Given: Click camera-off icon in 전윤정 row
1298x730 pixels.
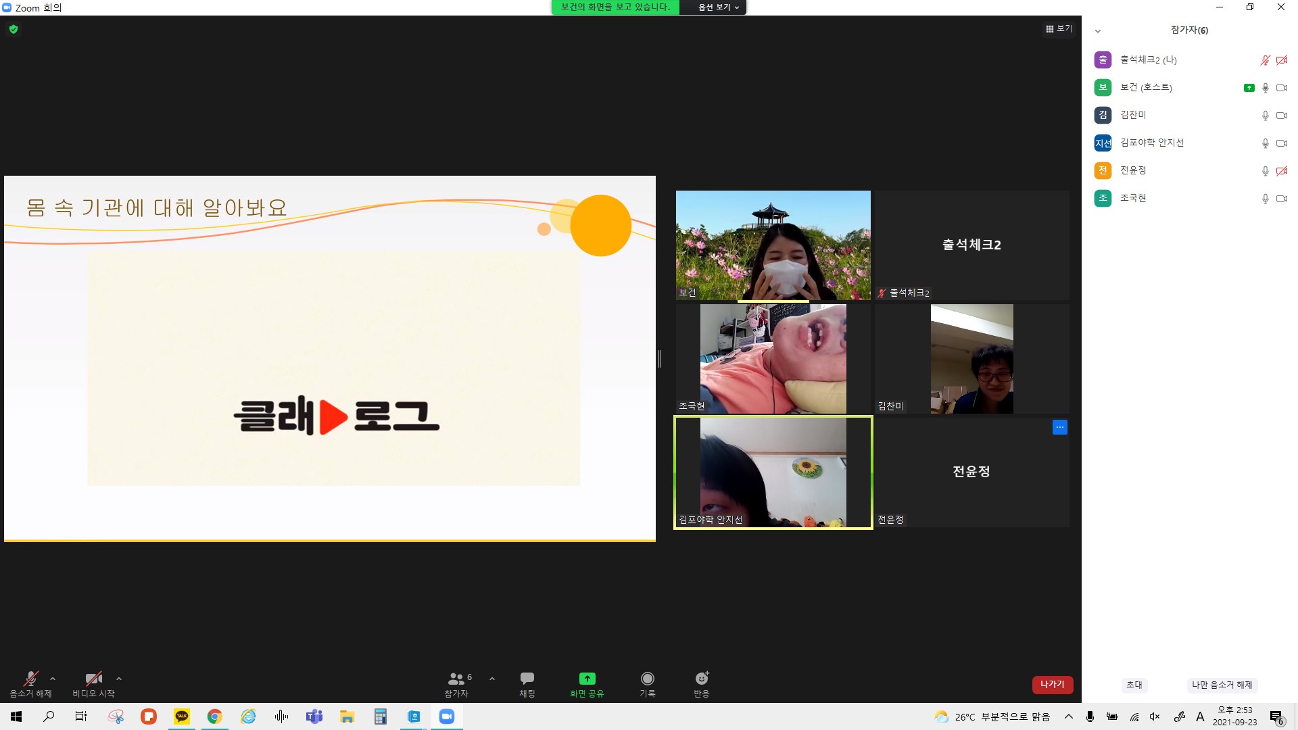Looking at the screenshot, I should (x=1282, y=171).
